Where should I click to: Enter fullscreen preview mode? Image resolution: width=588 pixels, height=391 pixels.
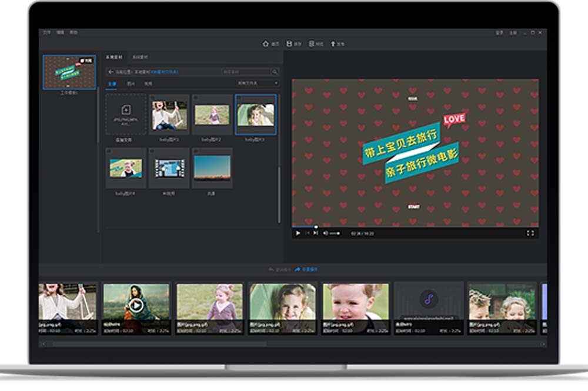[530, 233]
